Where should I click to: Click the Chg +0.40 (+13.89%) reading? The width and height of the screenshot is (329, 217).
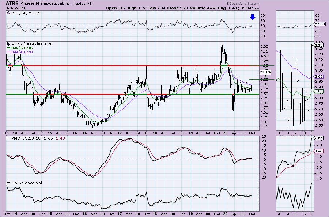[x=237, y=8]
